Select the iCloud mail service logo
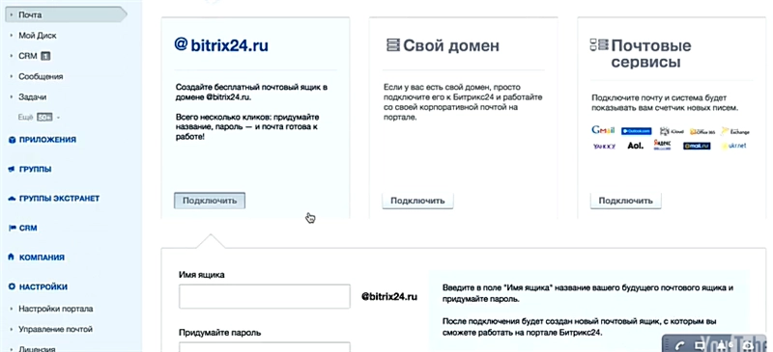 (672, 131)
